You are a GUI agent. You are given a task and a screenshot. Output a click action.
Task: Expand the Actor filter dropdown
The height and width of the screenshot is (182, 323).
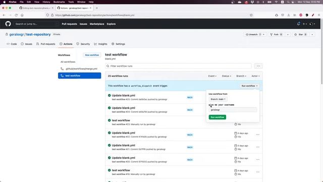[255, 76]
